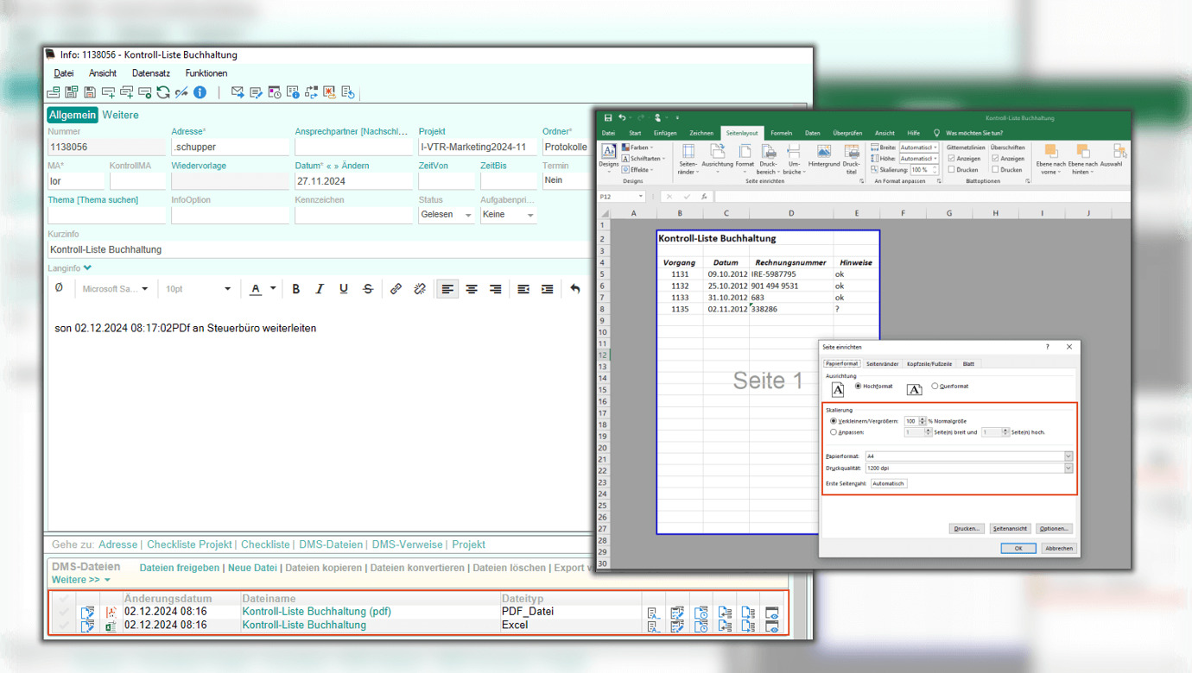
Task: Click the Seitenansicht button in dialog
Action: tap(1010, 528)
